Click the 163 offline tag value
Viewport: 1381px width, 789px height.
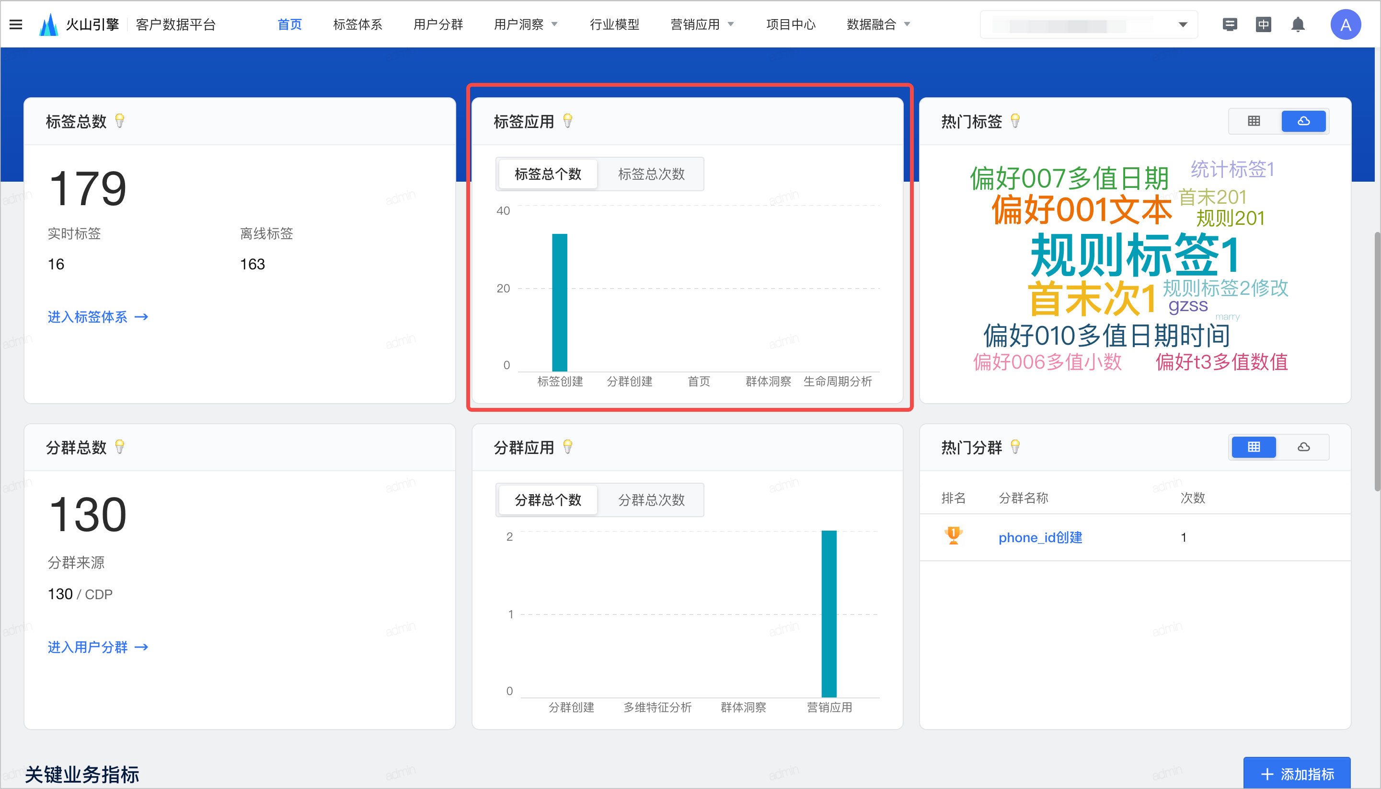click(253, 264)
